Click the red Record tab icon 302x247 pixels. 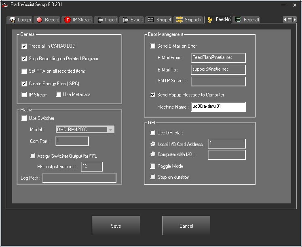coord(40,19)
